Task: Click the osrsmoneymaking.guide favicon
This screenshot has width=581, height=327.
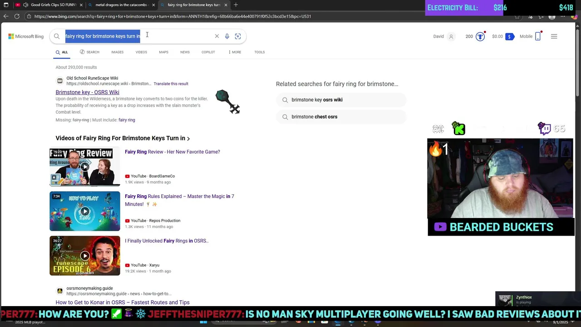Action: (59, 291)
